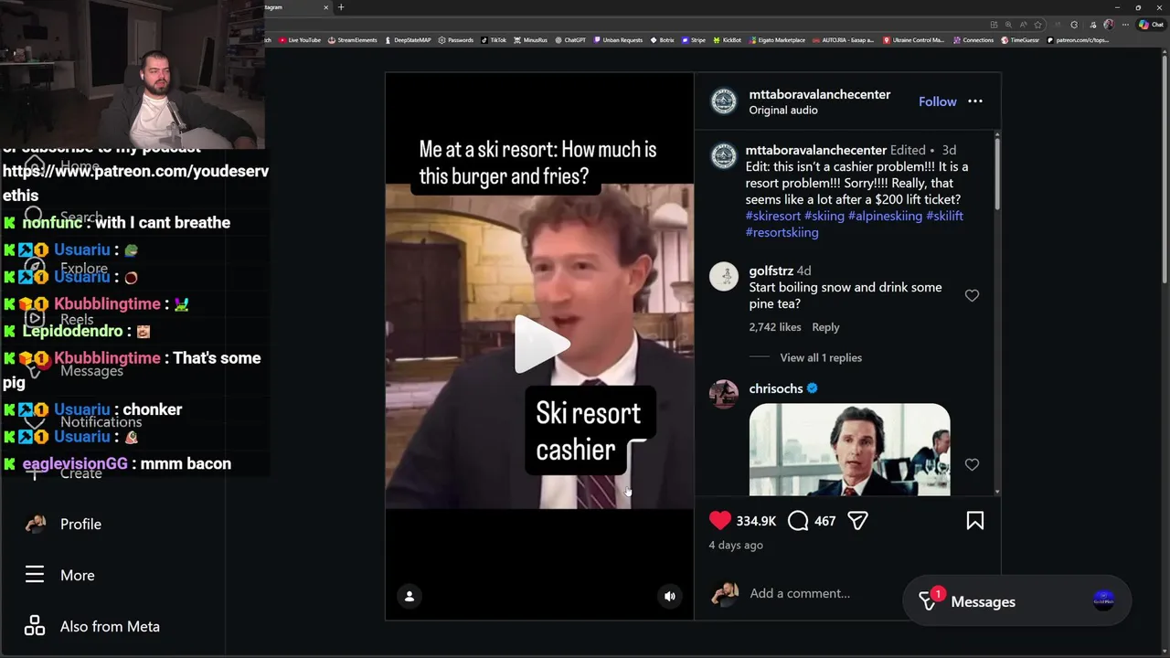Viewport: 1170px width, 658px height.
Task: Open the #skiing hashtag
Action: coord(824,216)
